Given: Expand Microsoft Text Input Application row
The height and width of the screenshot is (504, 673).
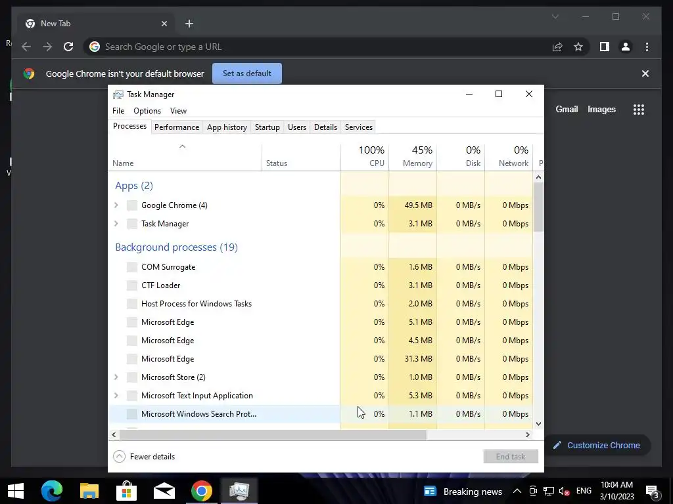Looking at the screenshot, I should pos(116,396).
